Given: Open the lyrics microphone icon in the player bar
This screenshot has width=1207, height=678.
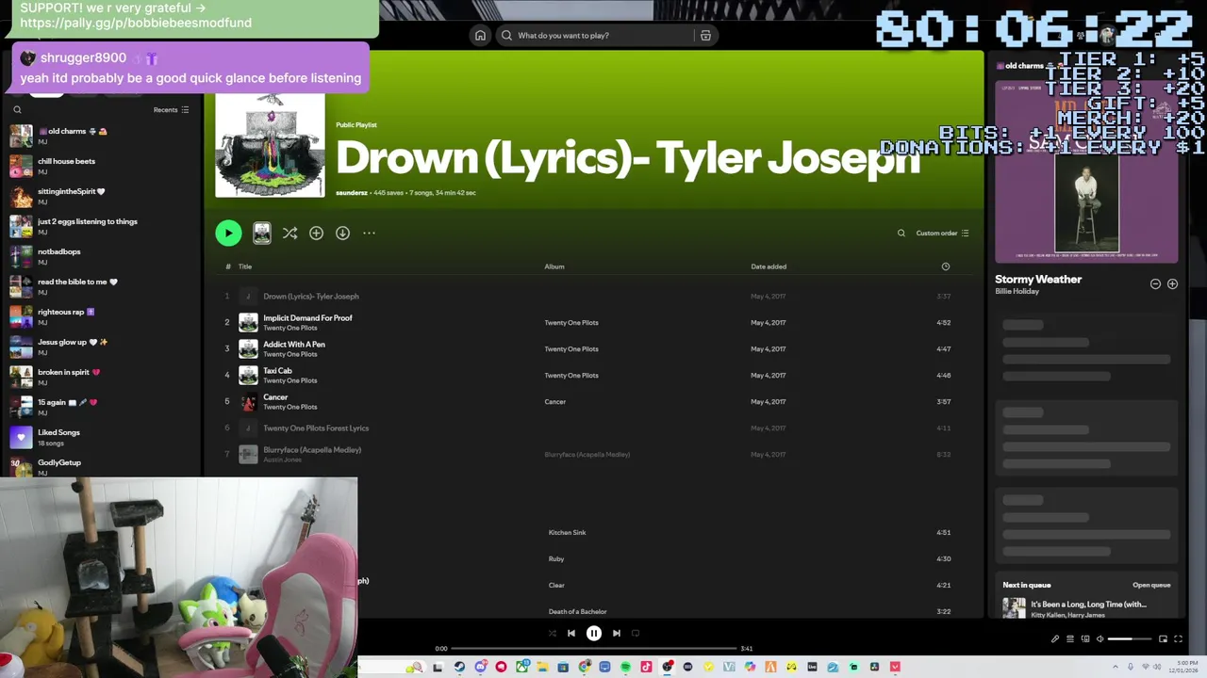Looking at the screenshot, I should pos(1055,639).
